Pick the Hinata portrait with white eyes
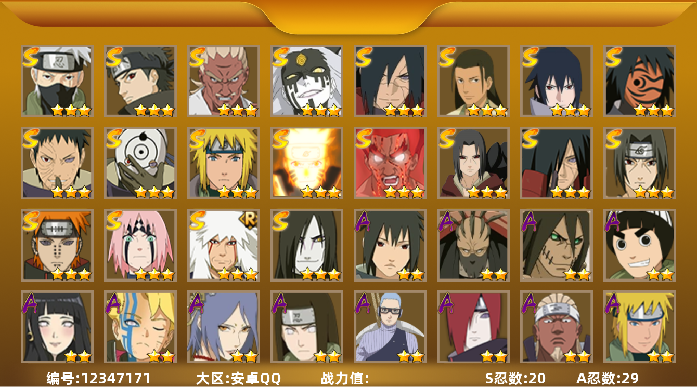 (57, 327)
